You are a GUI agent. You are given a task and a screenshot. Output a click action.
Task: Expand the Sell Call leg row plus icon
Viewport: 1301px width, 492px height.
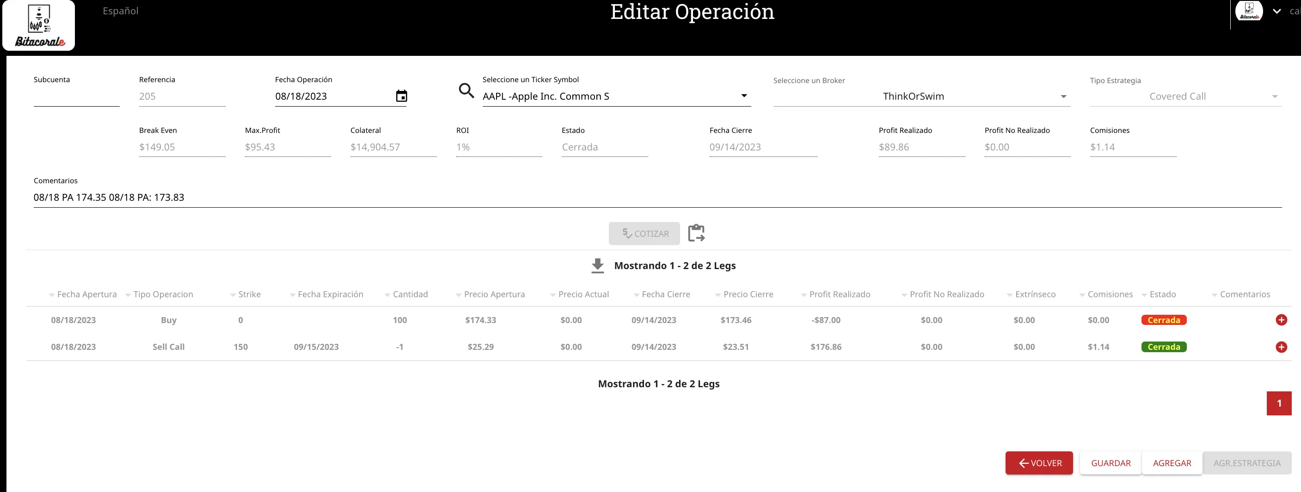point(1281,347)
